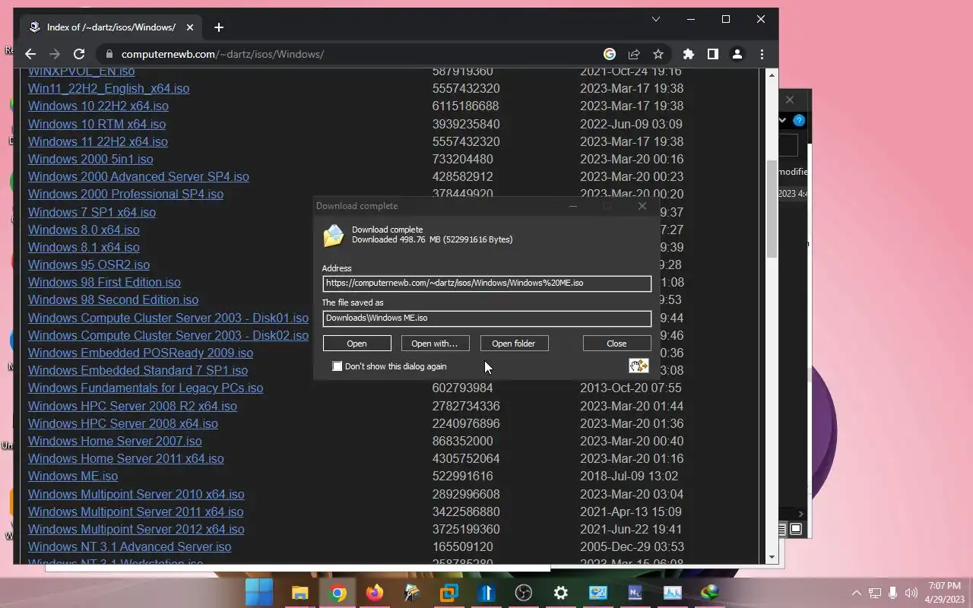Open Internet Download Manager taskbar icon
Screen dimensions: 973x608
click(x=710, y=593)
